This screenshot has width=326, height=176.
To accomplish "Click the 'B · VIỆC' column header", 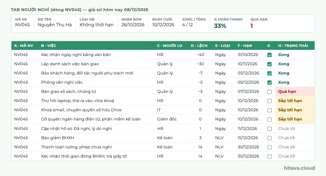I will click(49, 45).
